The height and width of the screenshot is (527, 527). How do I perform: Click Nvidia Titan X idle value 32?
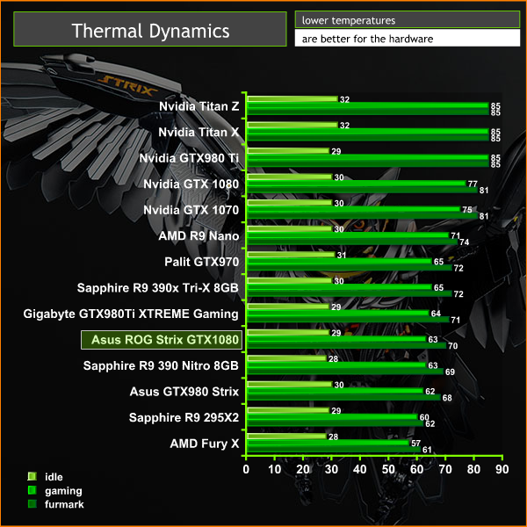click(x=345, y=126)
